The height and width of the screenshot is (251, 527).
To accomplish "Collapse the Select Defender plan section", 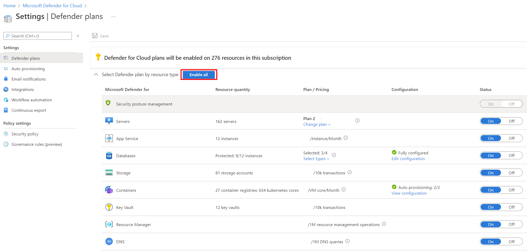I will (x=96, y=75).
